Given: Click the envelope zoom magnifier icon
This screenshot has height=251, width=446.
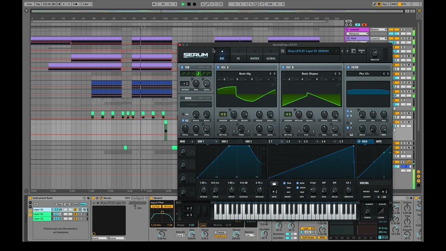Looking at the screenshot, I should tap(264, 164).
